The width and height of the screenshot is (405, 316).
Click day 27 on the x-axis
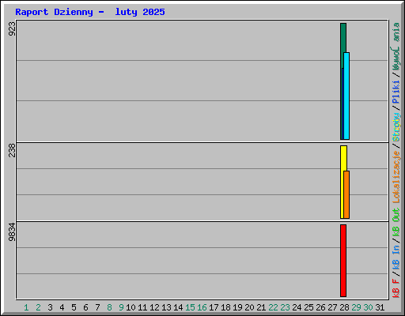coord(332,307)
